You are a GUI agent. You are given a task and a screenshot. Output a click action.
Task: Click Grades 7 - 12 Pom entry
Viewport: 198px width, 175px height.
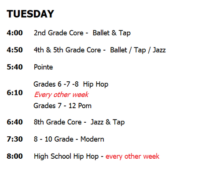tap(62, 106)
